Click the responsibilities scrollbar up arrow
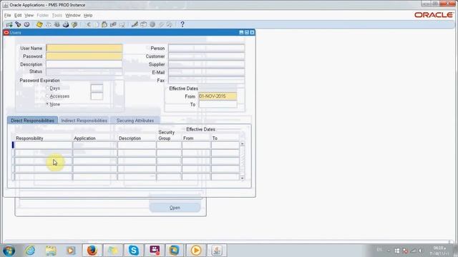 point(242,144)
